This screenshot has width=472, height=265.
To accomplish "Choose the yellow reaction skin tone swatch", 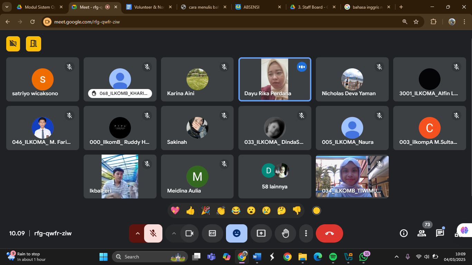I will 316,210.
